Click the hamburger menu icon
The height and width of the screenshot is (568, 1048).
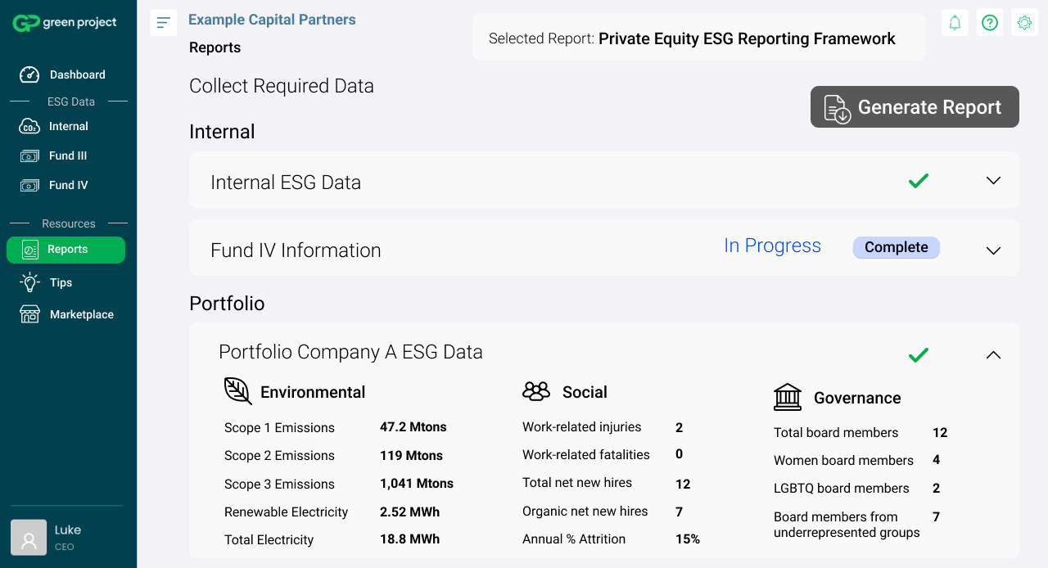coord(164,23)
